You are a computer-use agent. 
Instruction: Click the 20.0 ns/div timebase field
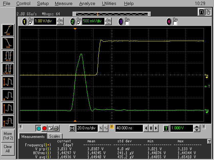[87, 128]
